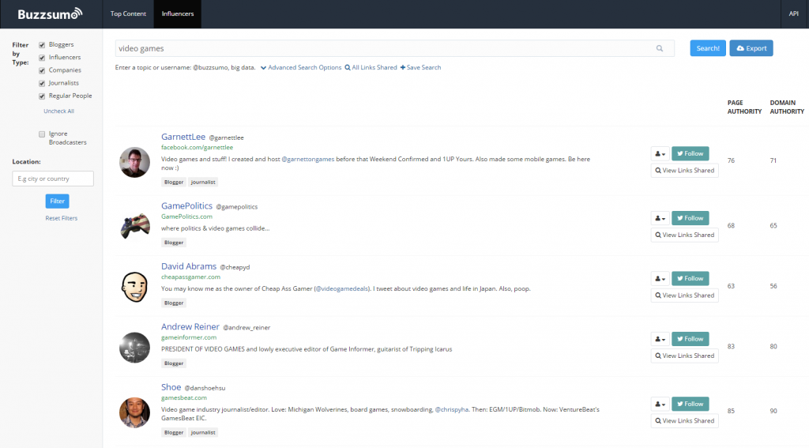Click Blogger tag under Andrew Reiner
Screen dimensions: 809x448
click(x=174, y=363)
